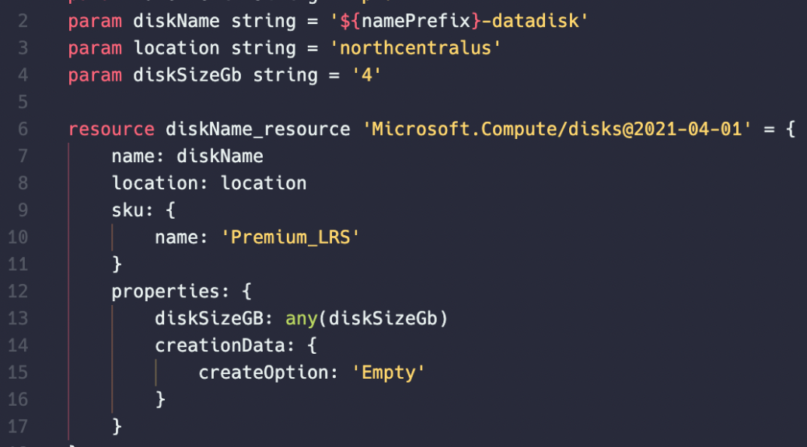
Task: Click the closing brace on line 17
Action: tap(117, 427)
